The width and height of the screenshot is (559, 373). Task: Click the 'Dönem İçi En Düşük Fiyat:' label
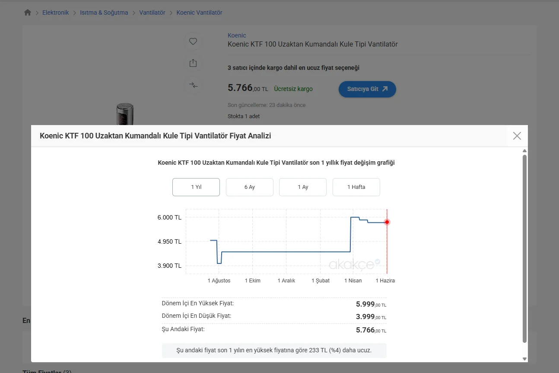click(197, 316)
